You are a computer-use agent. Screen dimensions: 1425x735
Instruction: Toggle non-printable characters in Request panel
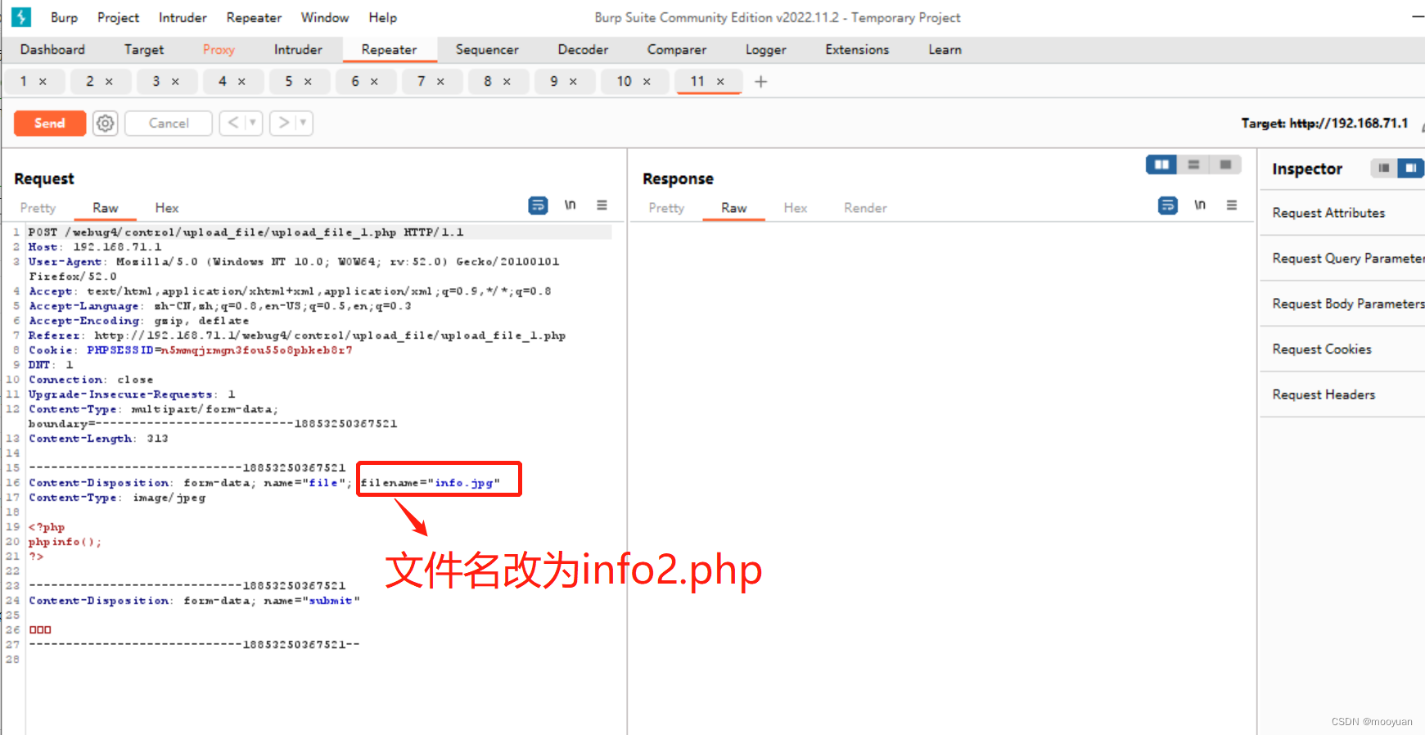click(570, 205)
